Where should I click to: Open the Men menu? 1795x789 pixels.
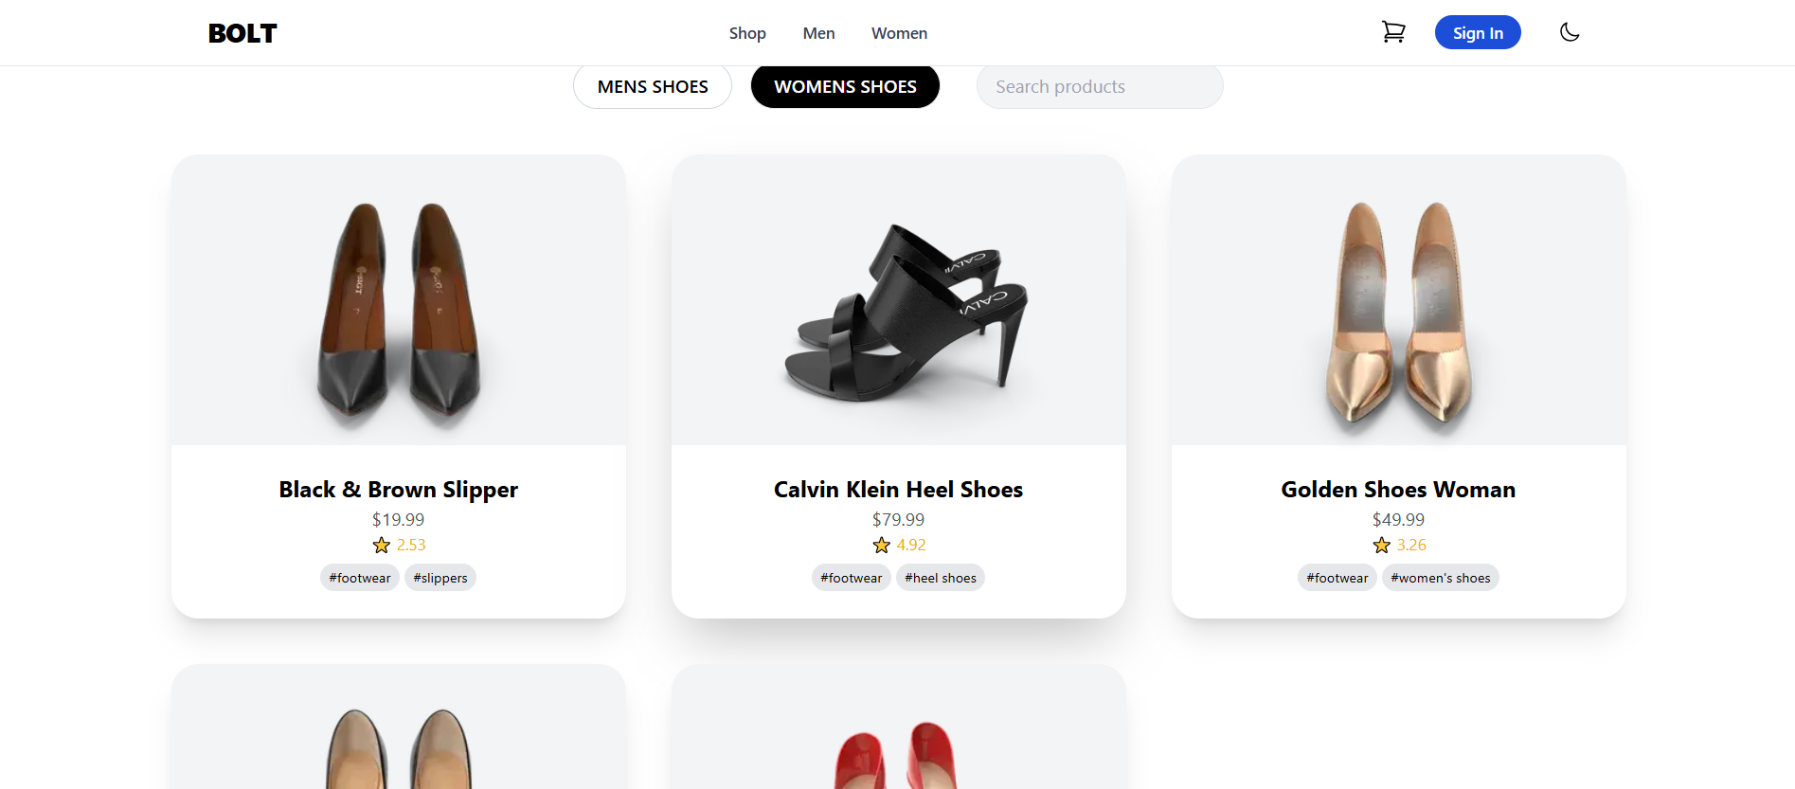point(818,33)
